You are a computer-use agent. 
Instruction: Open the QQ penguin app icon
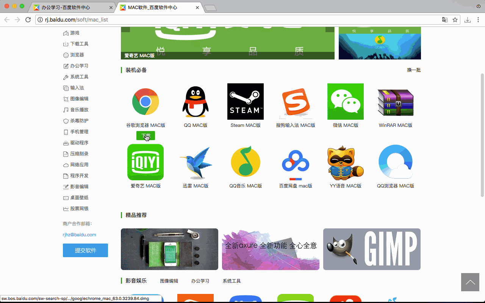(x=196, y=102)
